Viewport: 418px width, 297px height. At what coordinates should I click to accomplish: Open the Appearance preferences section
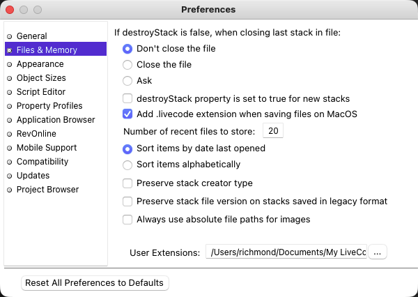[40, 63]
